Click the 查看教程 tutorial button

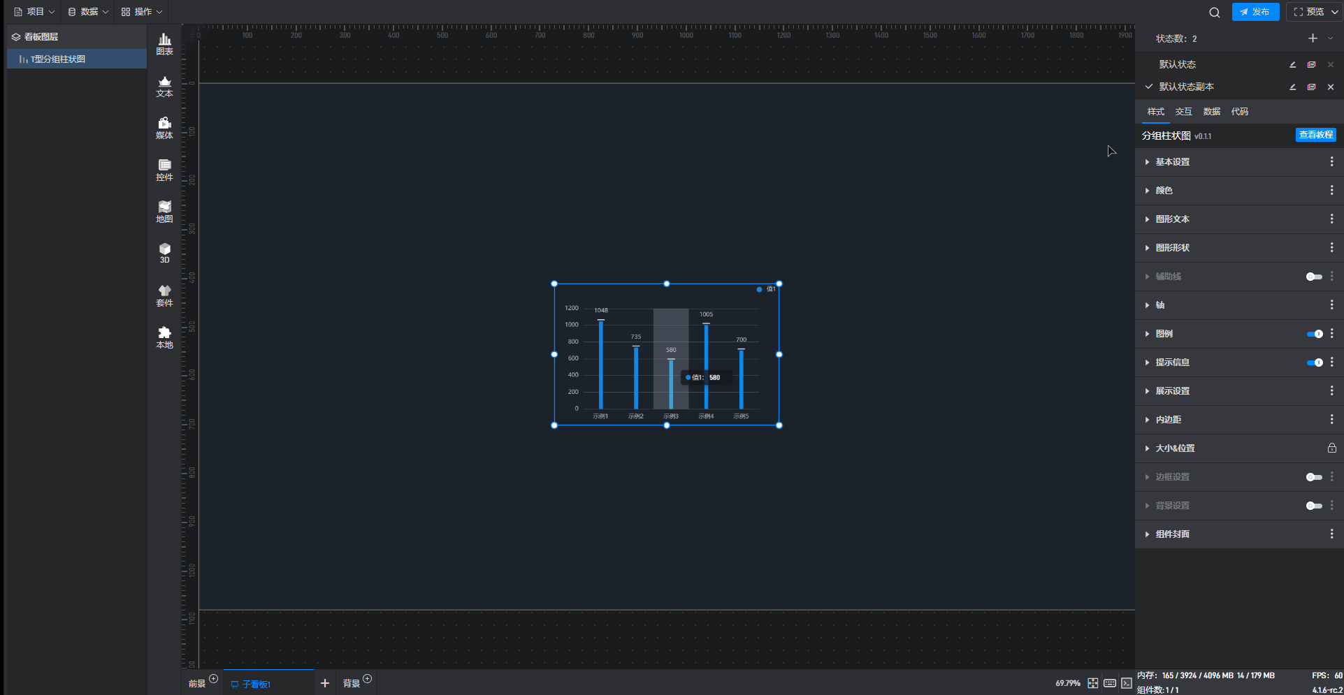1315,135
